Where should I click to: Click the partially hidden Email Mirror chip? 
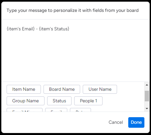click(x=24, y=110)
